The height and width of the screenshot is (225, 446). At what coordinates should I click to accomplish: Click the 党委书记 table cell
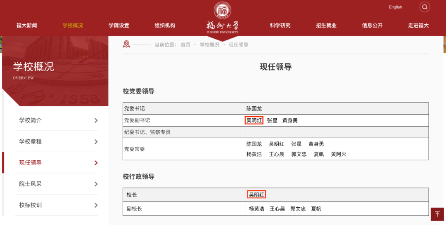point(184,109)
